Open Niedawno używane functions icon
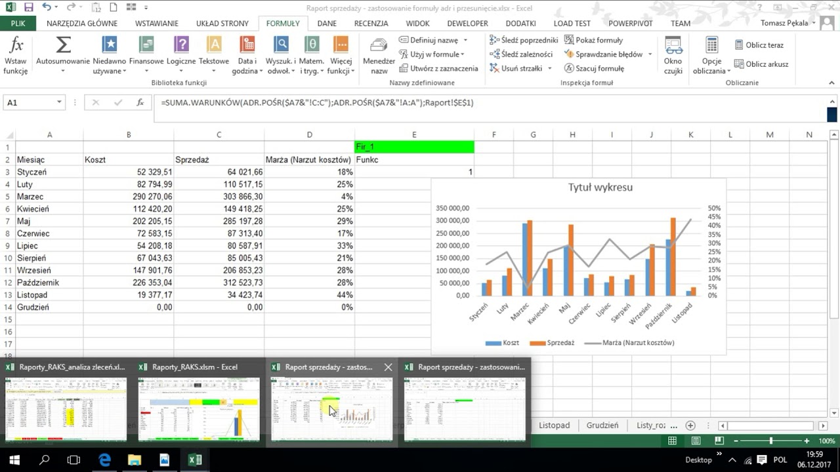This screenshot has height=472, width=840. click(x=110, y=45)
